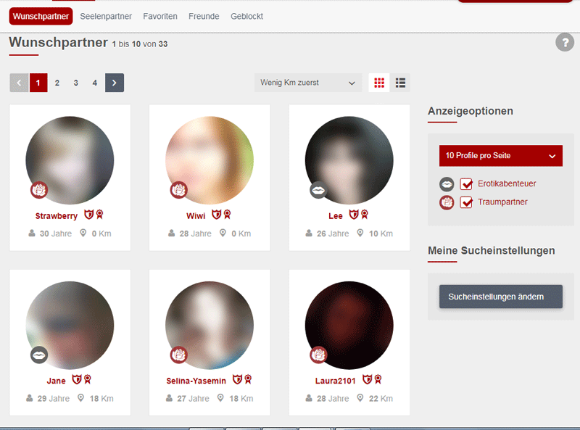Open Lee's profile name link
Viewport: 580px width, 430px height.
pyautogui.click(x=336, y=216)
